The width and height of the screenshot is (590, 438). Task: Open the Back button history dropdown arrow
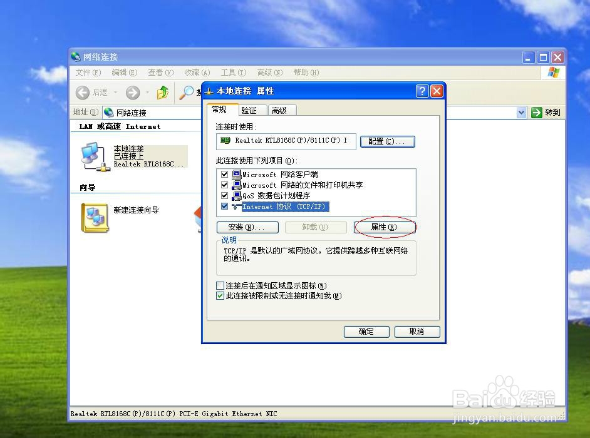tap(115, 93)
